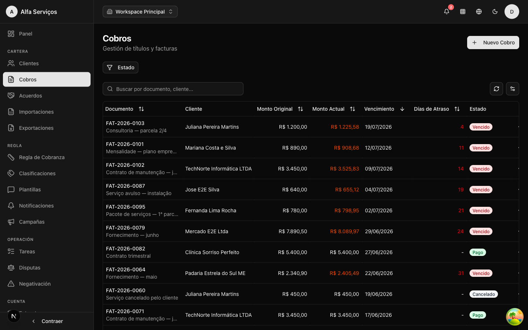Open Negativación in the sidebar

pos(47,284)
